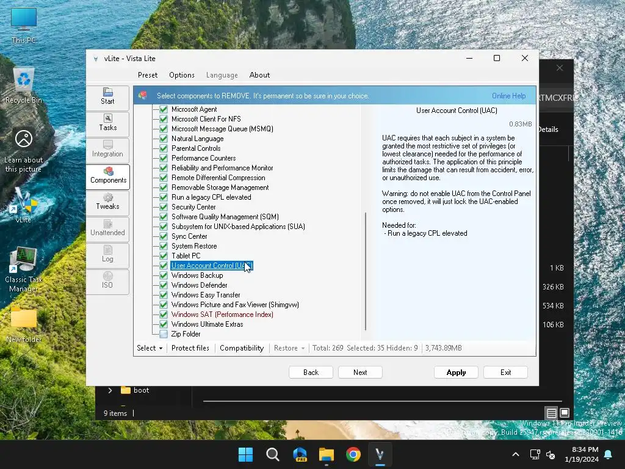Open This PC desktop icon
The image size is (625, 469).
point(24,26)
